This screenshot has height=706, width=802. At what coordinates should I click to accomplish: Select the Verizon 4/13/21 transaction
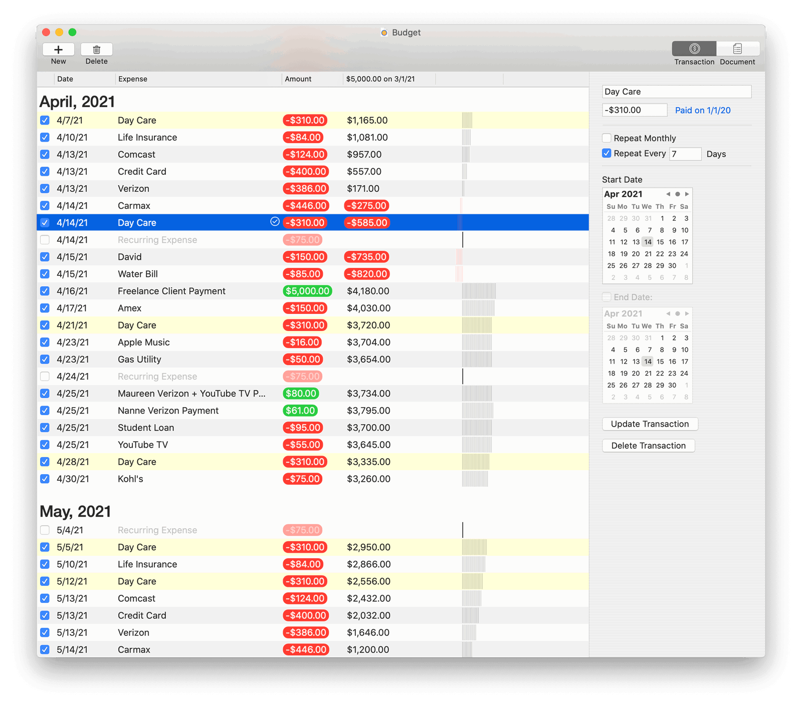coord(313,189)
